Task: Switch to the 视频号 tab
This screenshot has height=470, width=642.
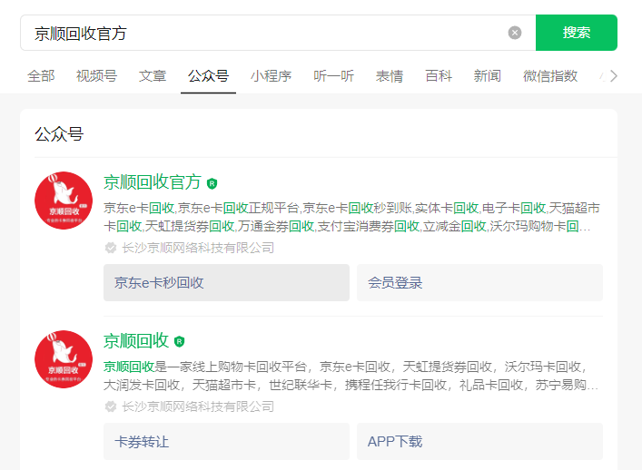Action: 96,76
